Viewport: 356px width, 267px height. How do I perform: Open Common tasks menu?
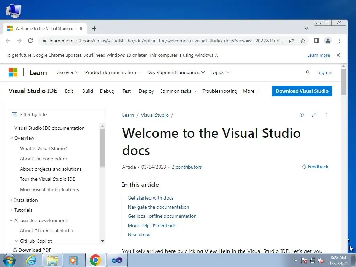coord(178,91)
